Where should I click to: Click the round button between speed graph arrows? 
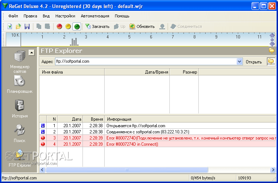272,40
